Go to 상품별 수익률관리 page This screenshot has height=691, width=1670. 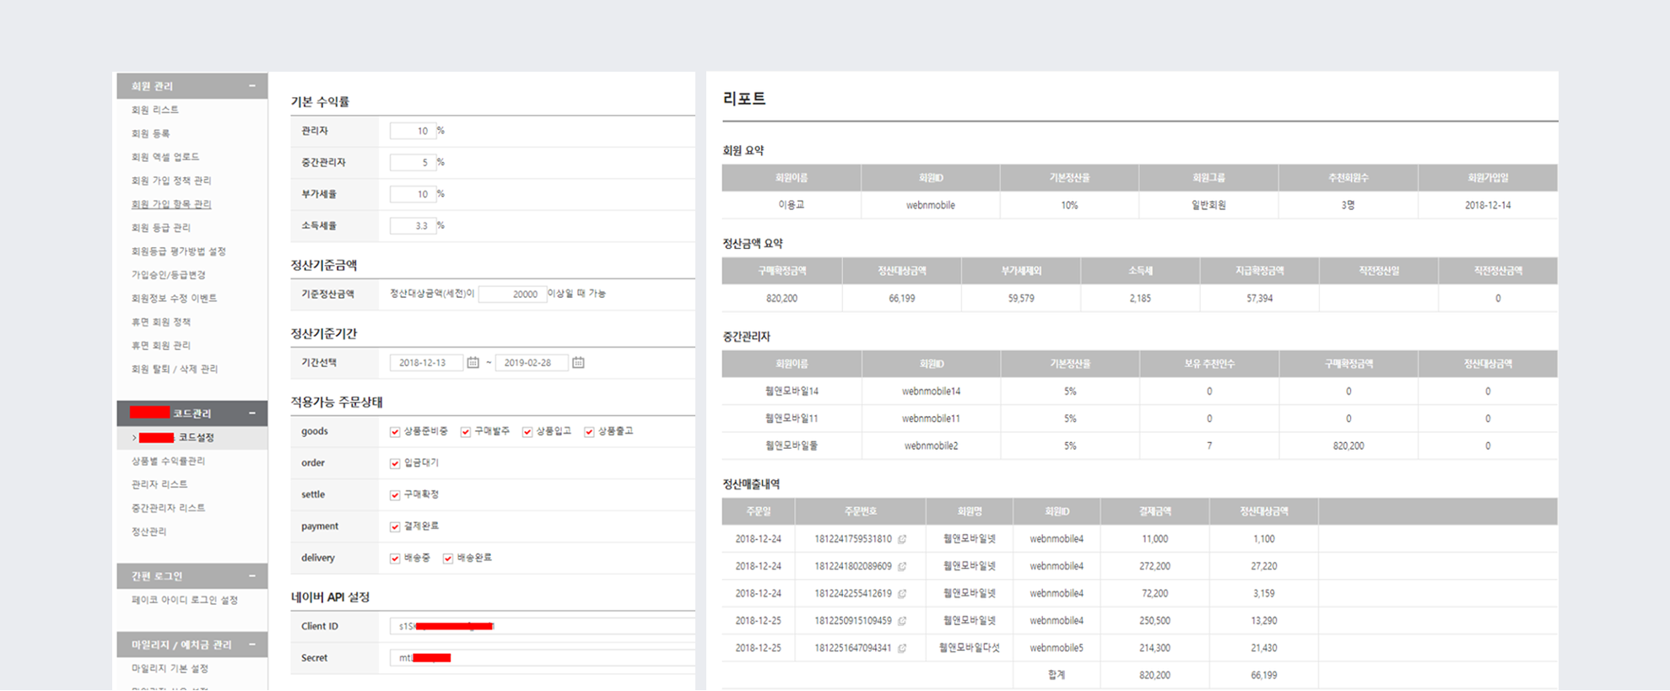point(168,461)
